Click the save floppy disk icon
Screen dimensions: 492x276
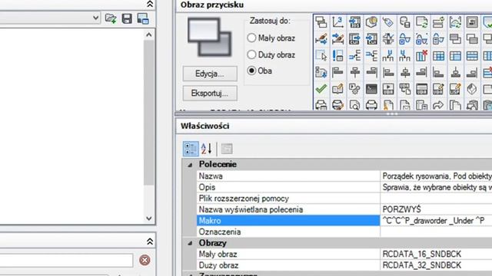coord(127,18)
